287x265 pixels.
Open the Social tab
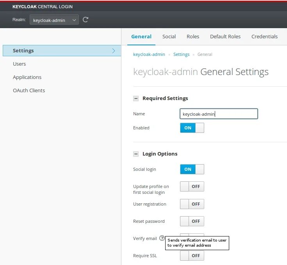[x=169, y=36]
